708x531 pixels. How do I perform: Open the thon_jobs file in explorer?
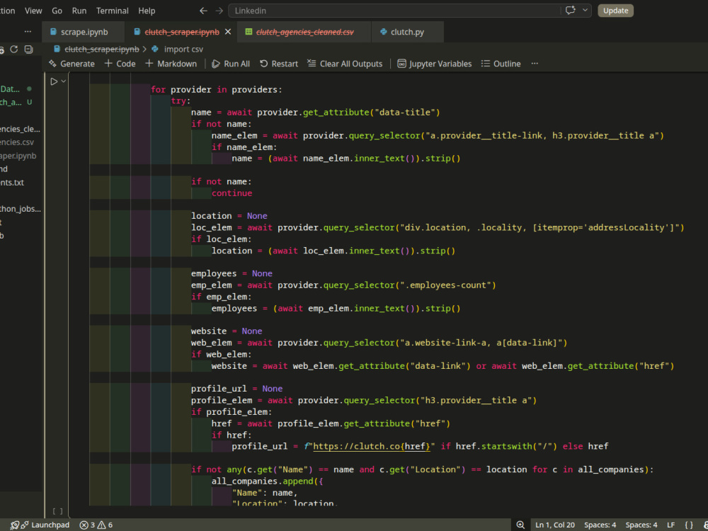click(x=21, y=209)
